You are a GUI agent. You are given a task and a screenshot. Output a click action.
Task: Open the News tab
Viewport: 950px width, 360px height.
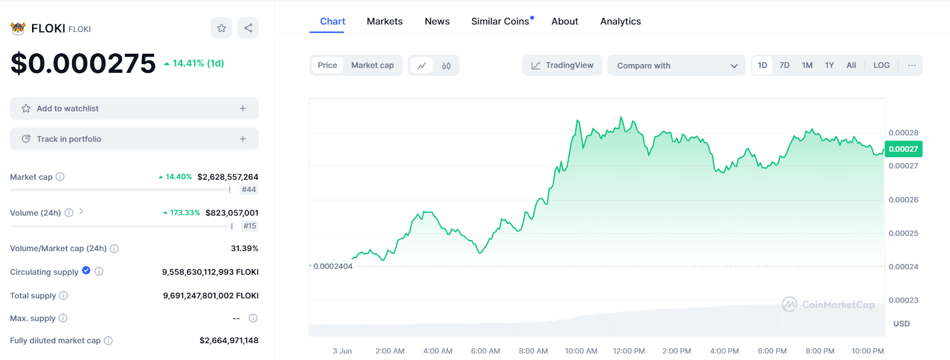pos(437,21)
